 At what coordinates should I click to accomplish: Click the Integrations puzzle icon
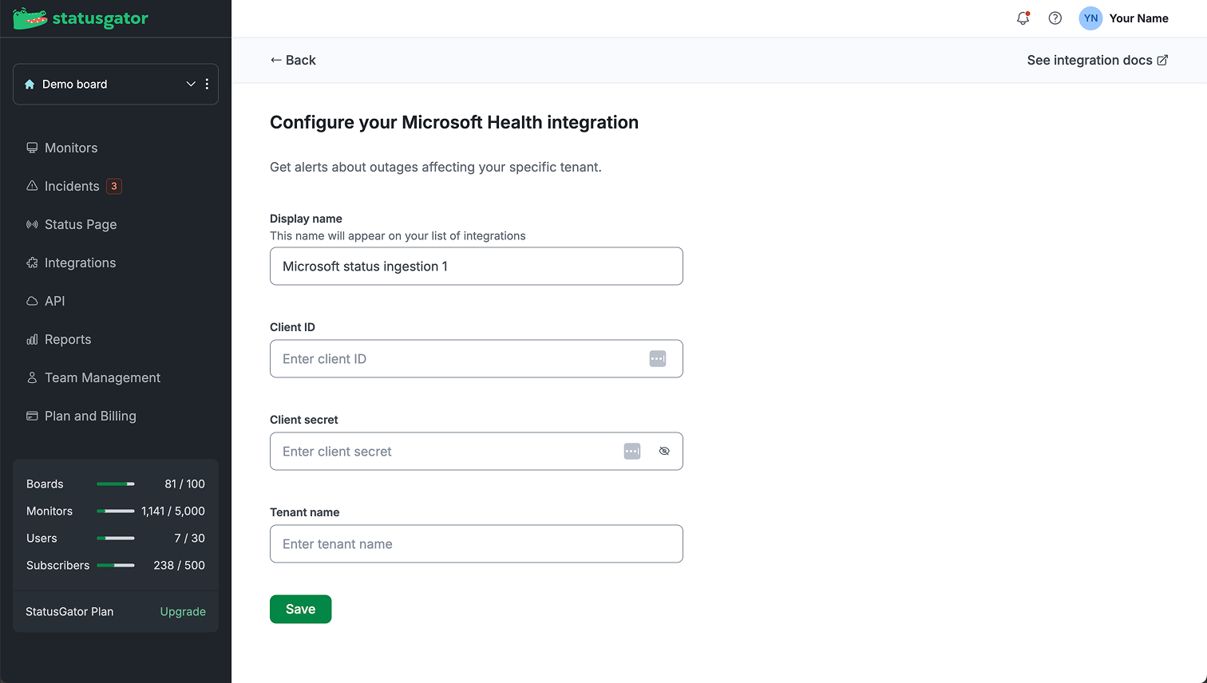32,263
